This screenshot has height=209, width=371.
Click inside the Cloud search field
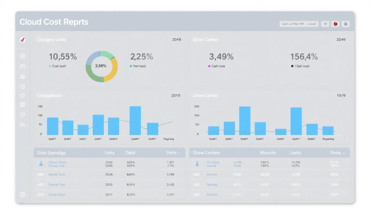pyautogui.click(x=299, y=24)
